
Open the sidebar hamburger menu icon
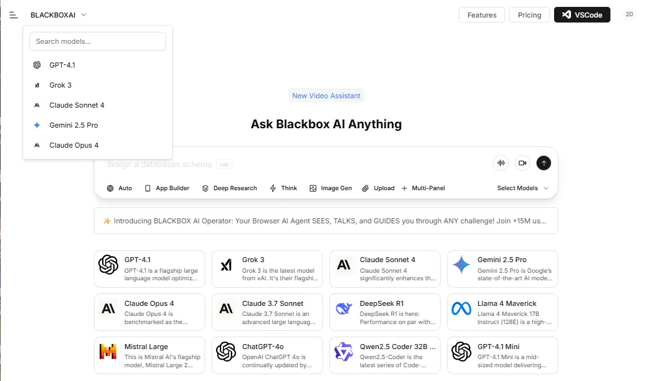tap(14, 15)
